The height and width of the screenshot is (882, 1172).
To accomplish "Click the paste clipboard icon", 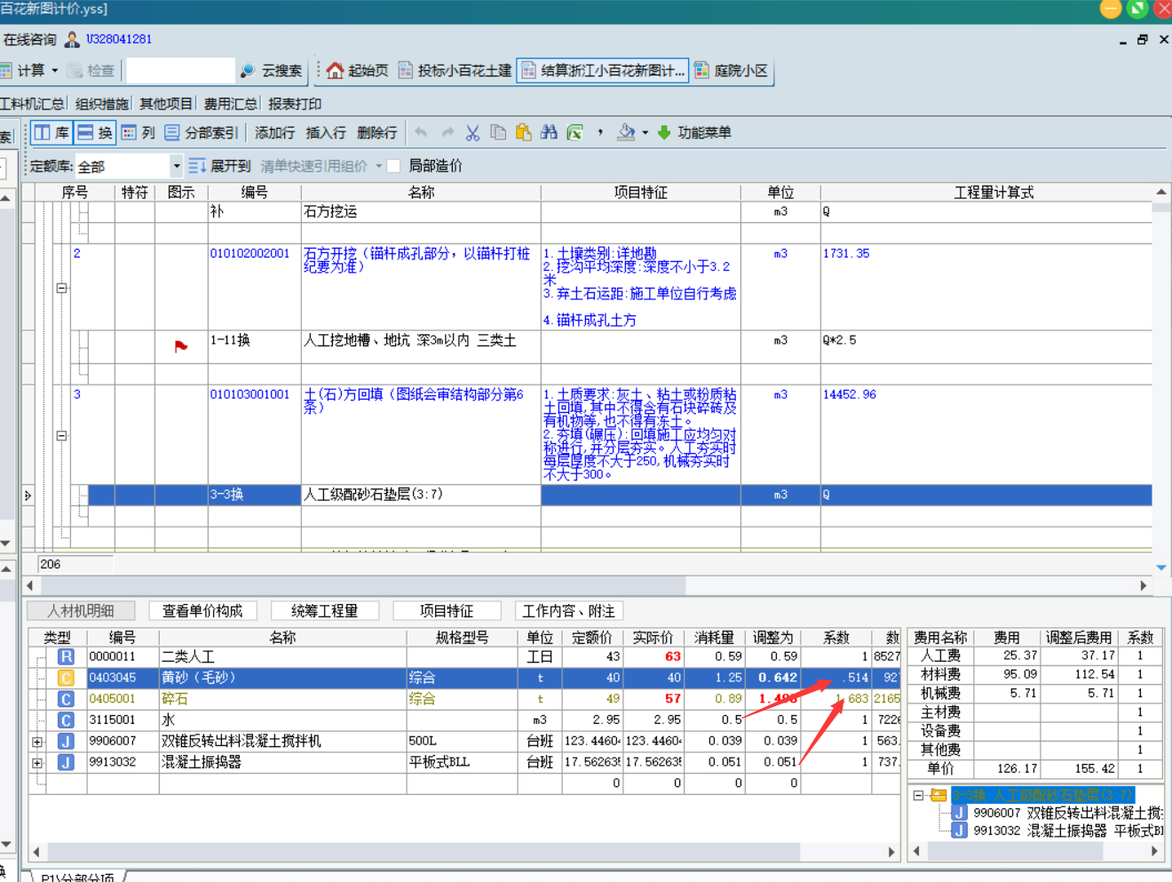I will point(524,132).
